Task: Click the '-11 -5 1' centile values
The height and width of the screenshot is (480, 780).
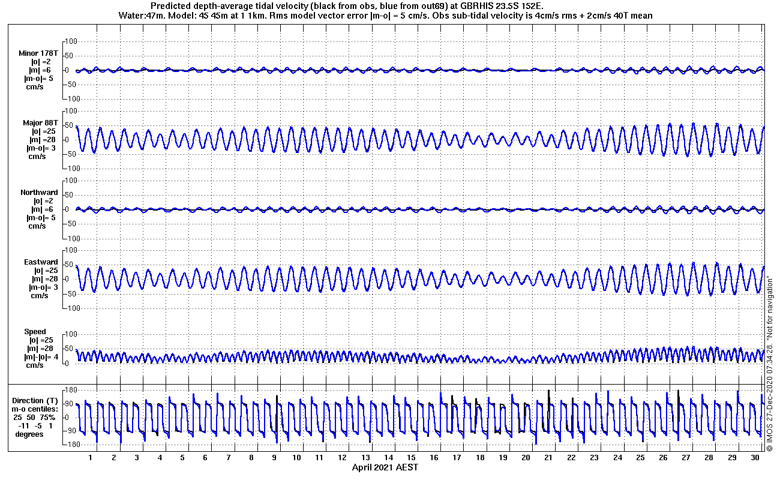Action: 36,425
